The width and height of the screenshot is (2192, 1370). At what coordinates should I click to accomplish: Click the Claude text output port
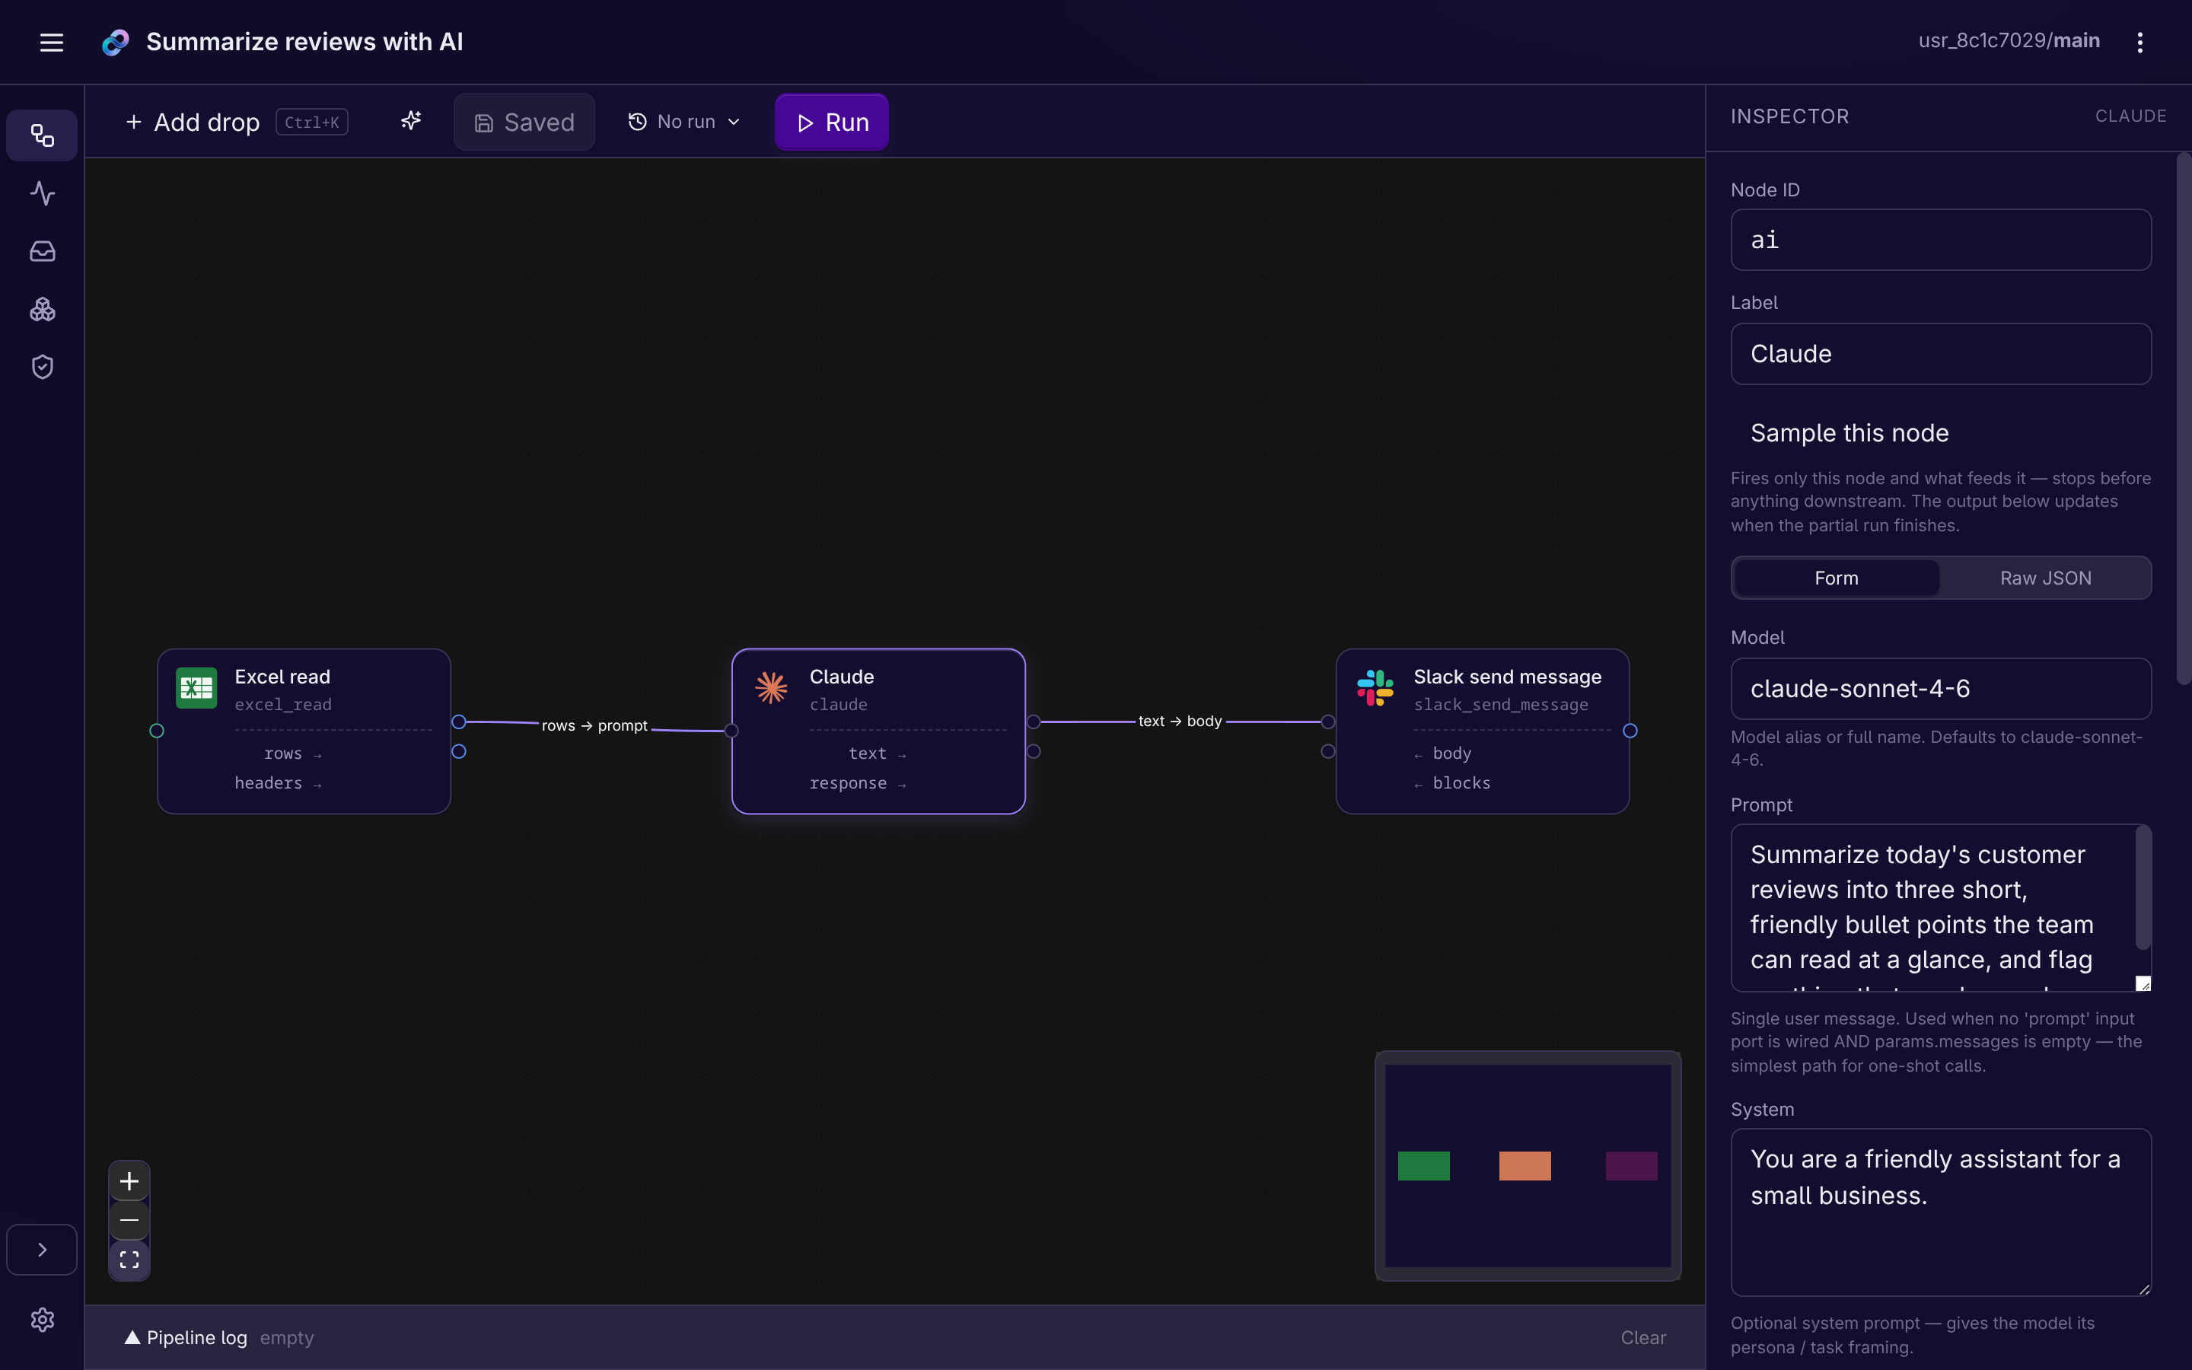[x=1034, y=722]
